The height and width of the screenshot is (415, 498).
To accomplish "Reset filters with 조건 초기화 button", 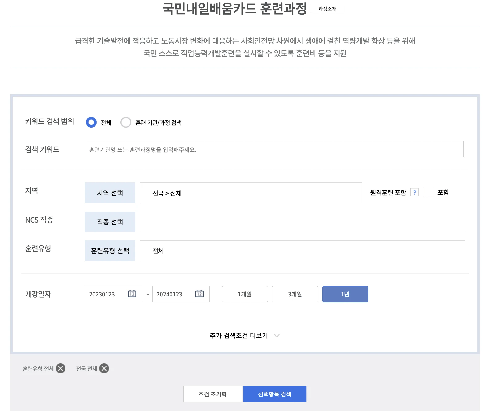I will pyautogui.click(x=212, y=394).
